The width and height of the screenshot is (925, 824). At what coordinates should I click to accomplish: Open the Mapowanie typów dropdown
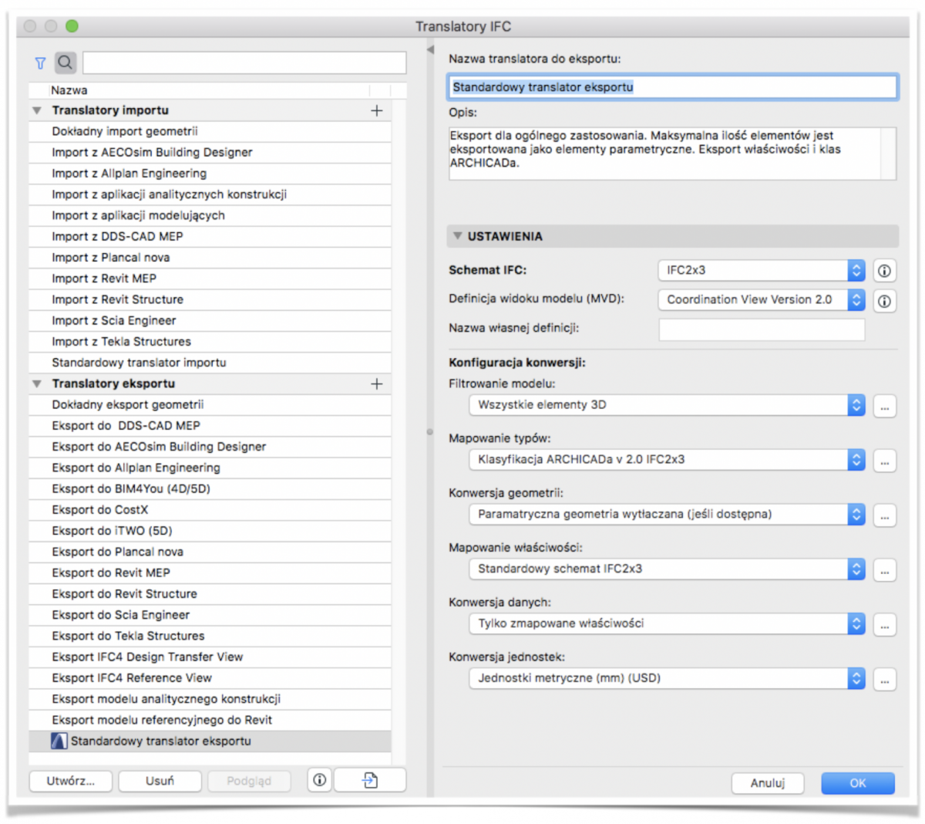pyautogui.click(x=667, y=460)
